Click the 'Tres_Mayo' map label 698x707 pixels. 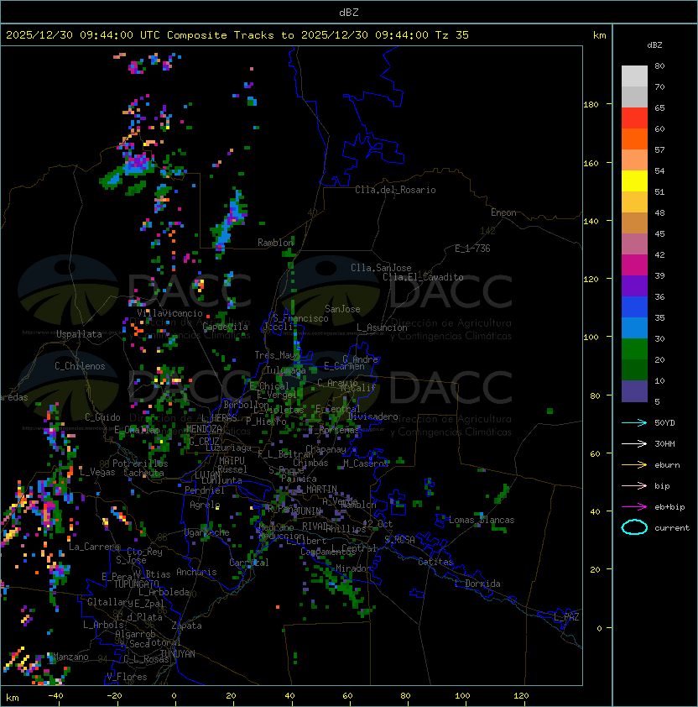pyautogui.click(x=277, y=355)
